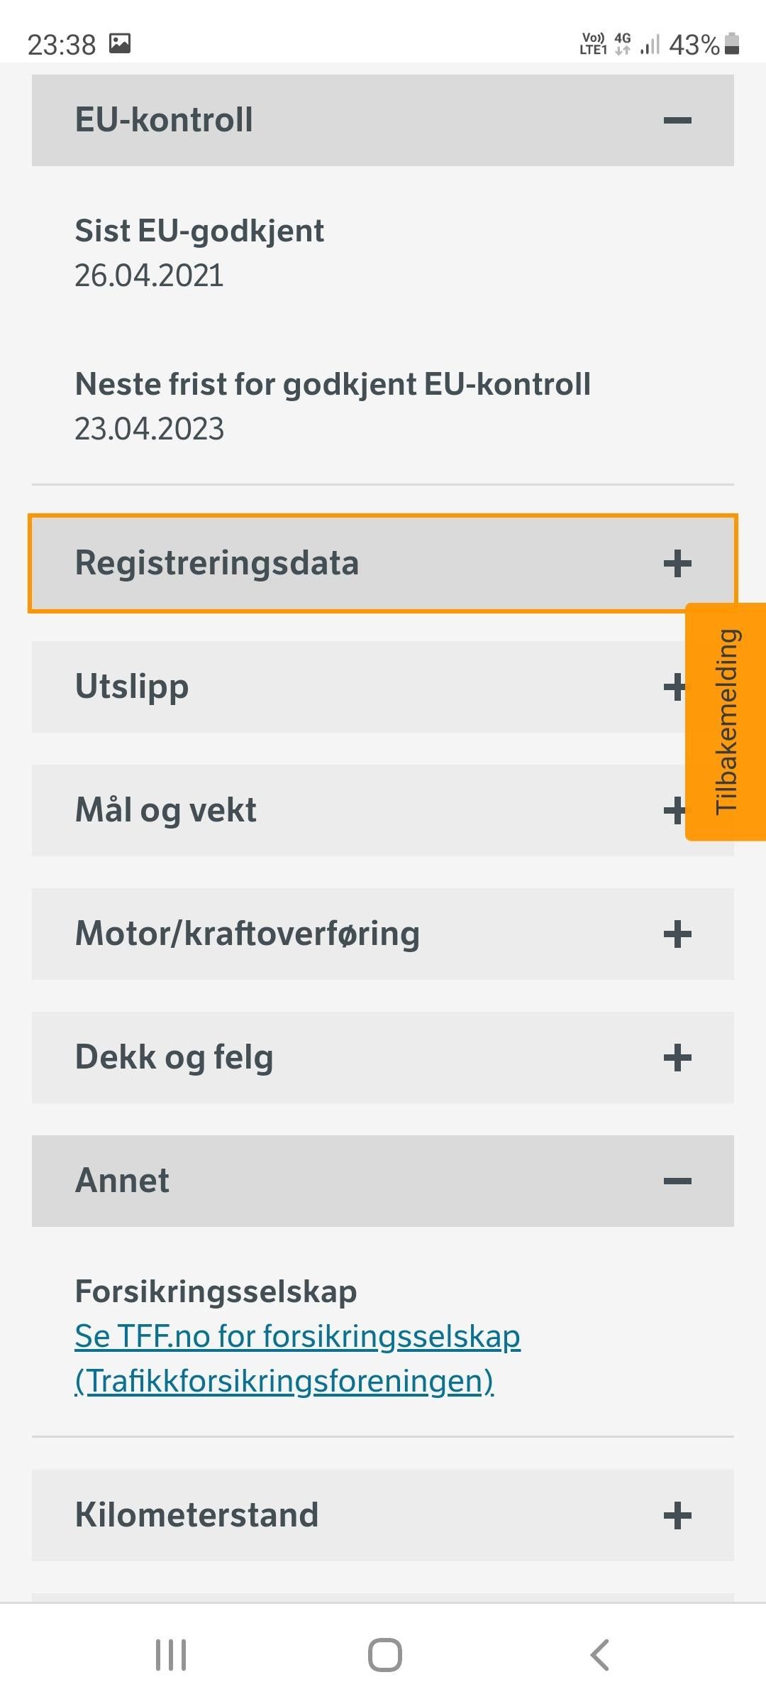The width and height of the screenshot is (766, 1704).
Task: Tap the plus icon on Registreringsdata
Action: pos(677,563)
